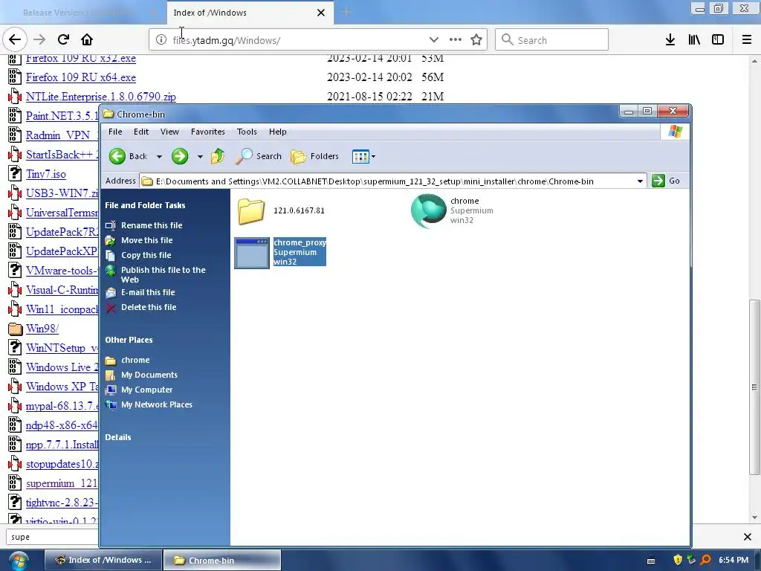
Task: Click the security shield tray icon
Action: pyautogui.click(x=678, y=560)
